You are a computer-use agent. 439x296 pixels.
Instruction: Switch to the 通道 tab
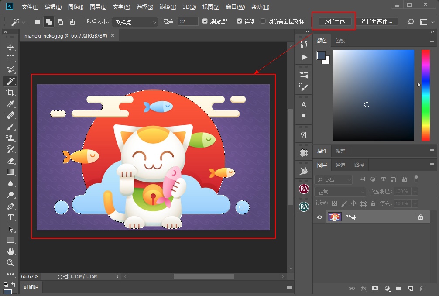click(340, 165)
